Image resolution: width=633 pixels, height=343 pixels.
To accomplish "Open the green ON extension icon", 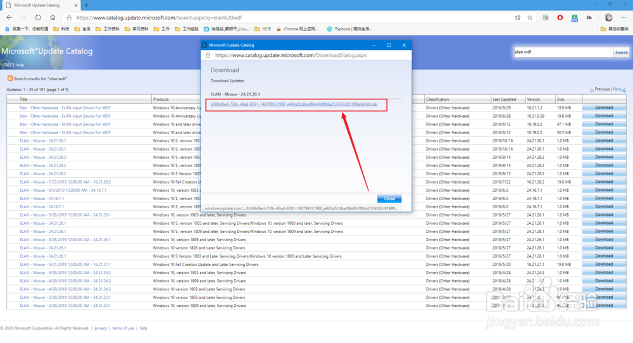I will pyautogui.click(x=574, y=18).
